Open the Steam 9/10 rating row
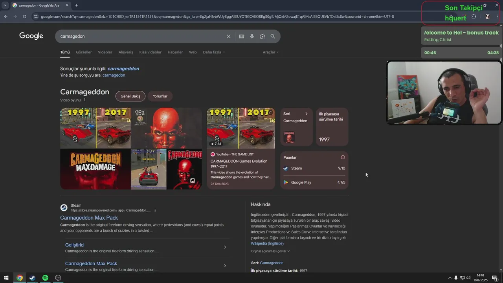 tap(314, 168)
